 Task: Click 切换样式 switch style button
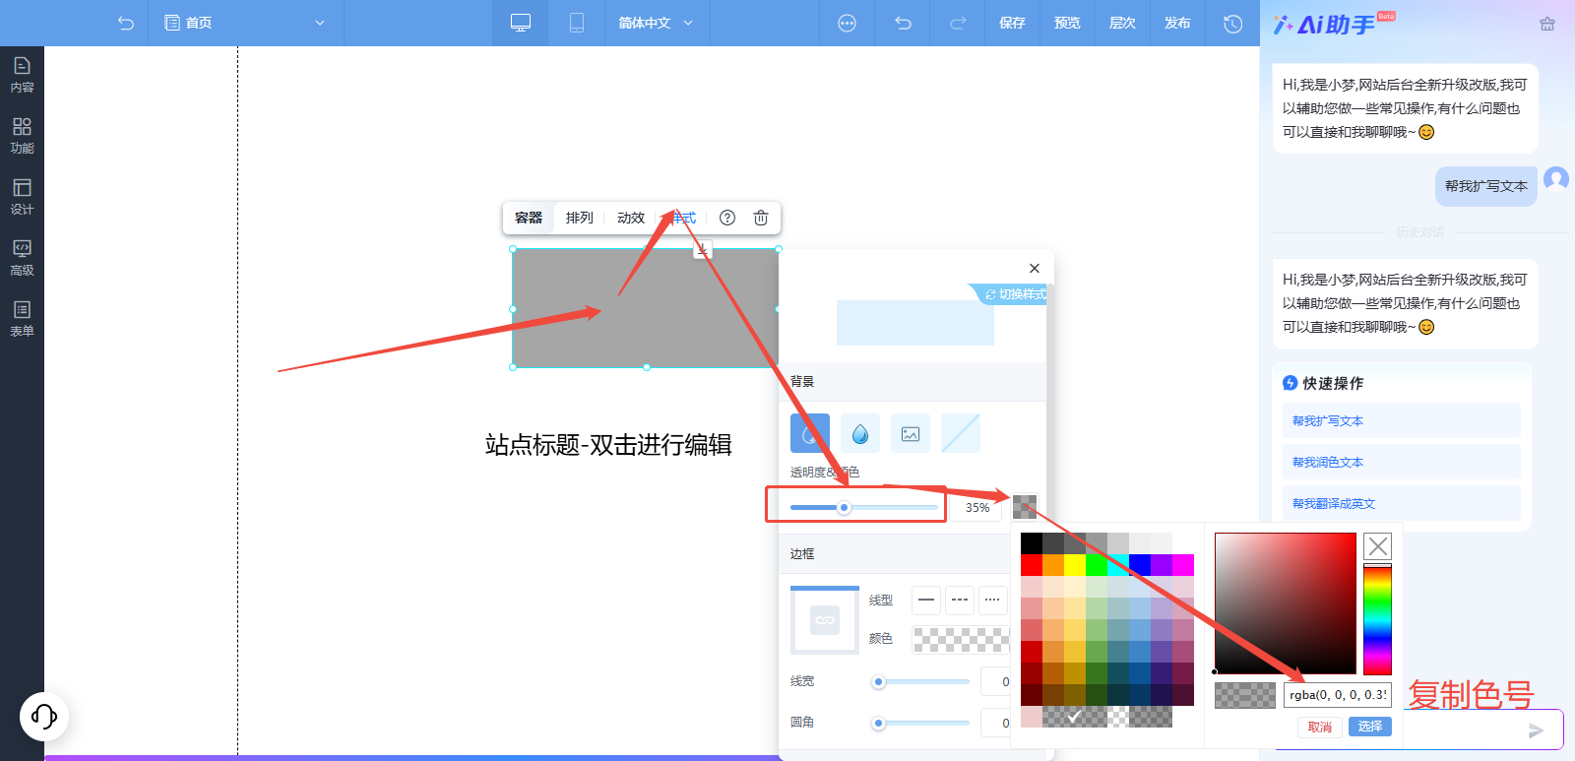[x=1013, y=294]
